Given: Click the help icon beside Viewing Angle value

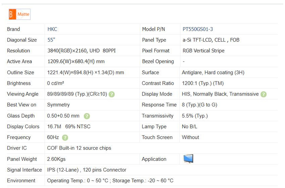Looking at the screenshot, I should [x=112, y=95].
